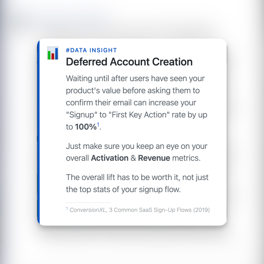Click the bold 100% figure

coord(86,127)
